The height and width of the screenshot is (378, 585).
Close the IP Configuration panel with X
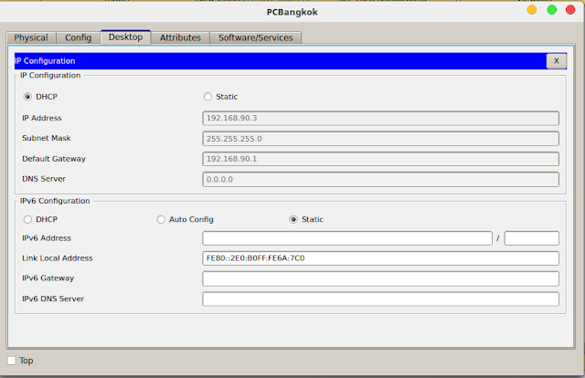click(557, 61)
